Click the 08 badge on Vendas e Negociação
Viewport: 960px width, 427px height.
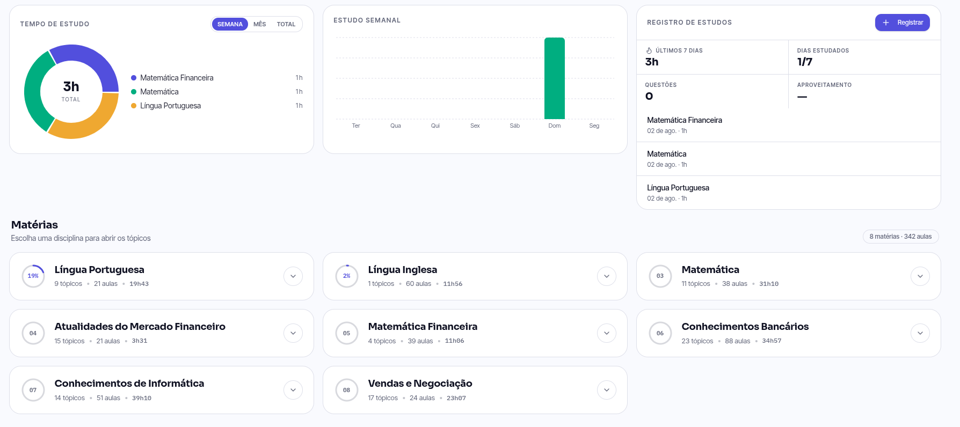(x=347, y=390)
